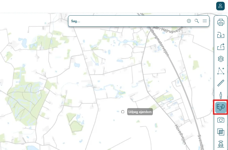
Task: Activate the ruler measurement tool
Action: click(x=220, y=83)
